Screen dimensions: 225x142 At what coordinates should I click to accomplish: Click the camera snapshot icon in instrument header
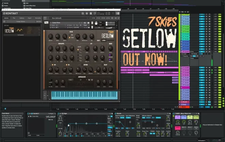[85, 23]
